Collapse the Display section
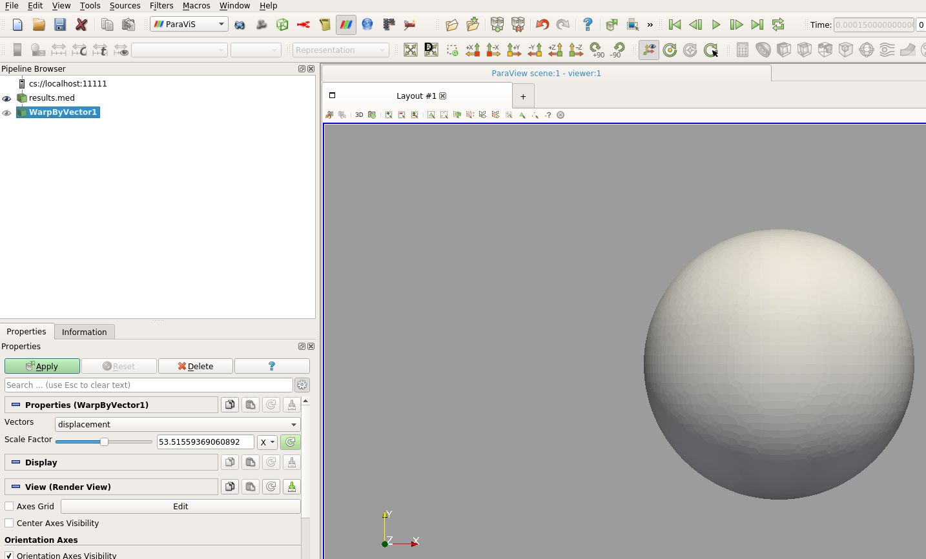Viewport: 926px width, 559px height. (16, 462)
